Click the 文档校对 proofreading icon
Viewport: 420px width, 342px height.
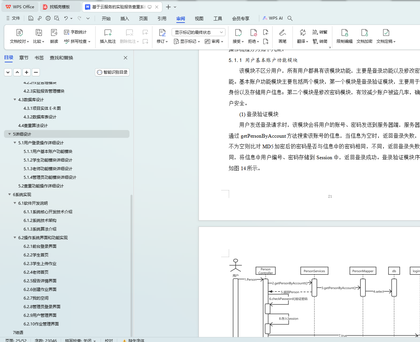(x=19, y=33)
